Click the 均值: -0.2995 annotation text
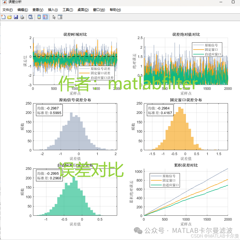The height and width of the screenshot is (240, 240). 48,173
